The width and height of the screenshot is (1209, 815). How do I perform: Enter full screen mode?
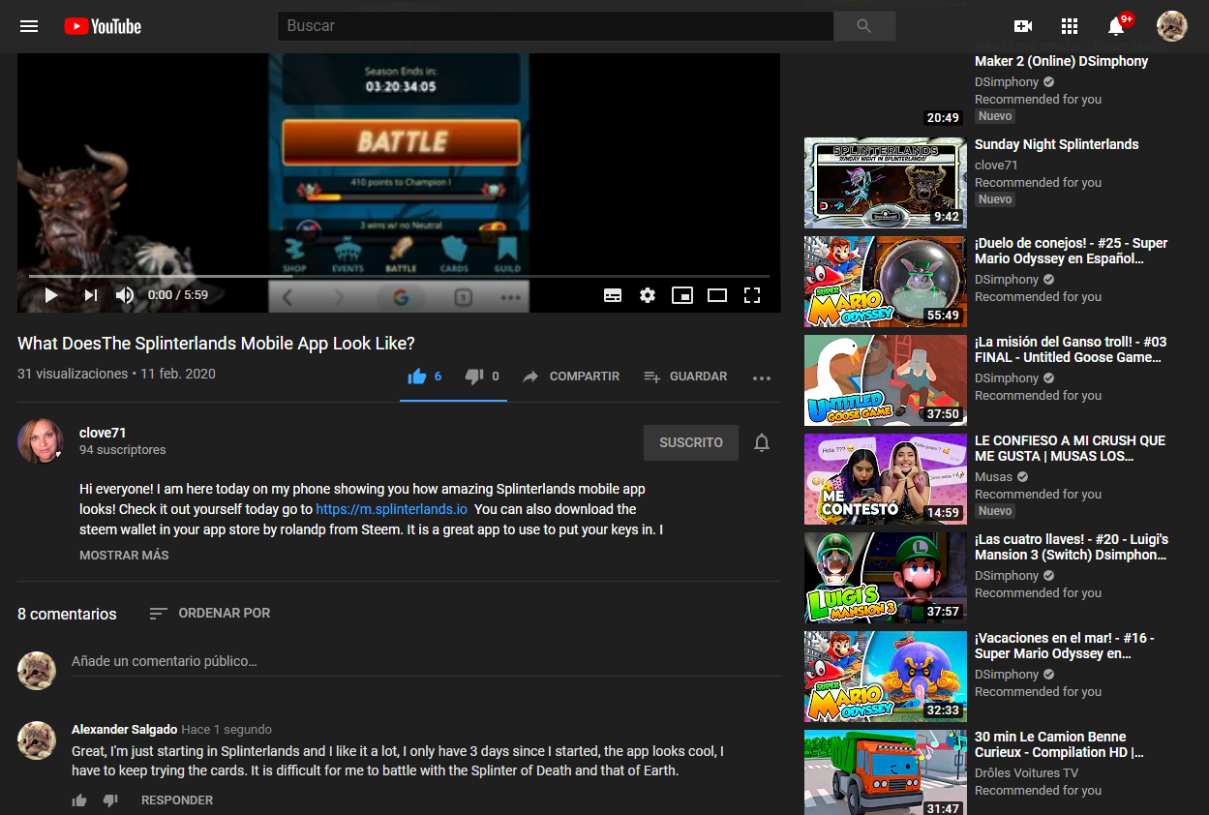(752, 295)
